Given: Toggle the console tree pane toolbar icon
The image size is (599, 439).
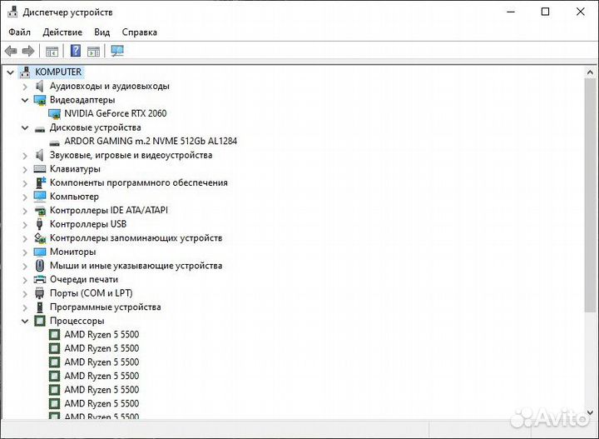Looking at the screenshot, I should point(52,51).
